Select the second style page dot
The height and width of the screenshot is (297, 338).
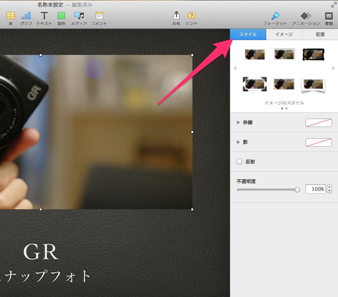click(x=287, y=108)
